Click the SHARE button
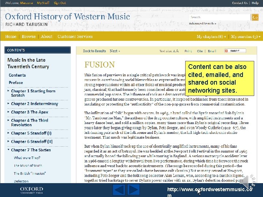 (x=235, y=51)
